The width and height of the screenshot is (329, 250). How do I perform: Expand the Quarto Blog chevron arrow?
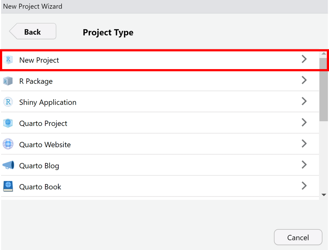(x=304, y=165)
